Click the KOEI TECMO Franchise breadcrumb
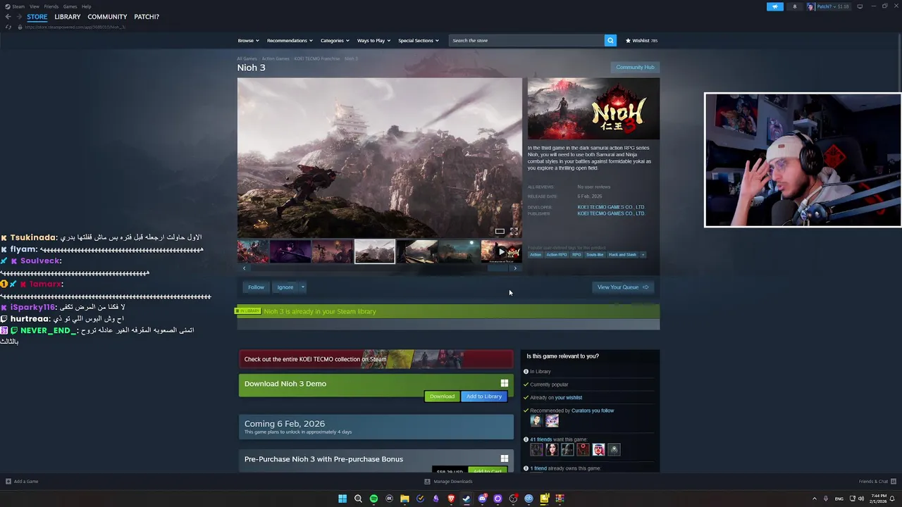Viewport: 902px width, 507px height. (x=317, y=58)
